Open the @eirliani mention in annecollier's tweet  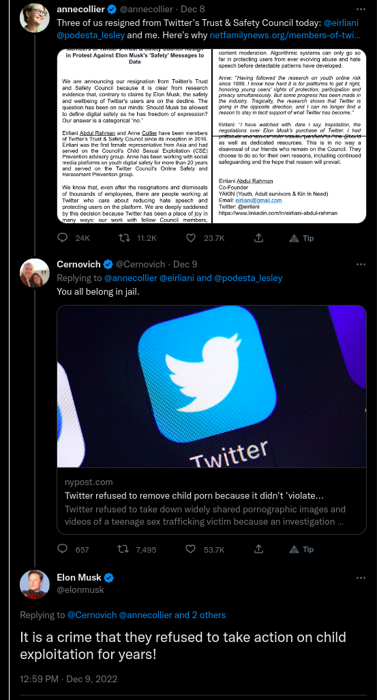click(340, 23)
